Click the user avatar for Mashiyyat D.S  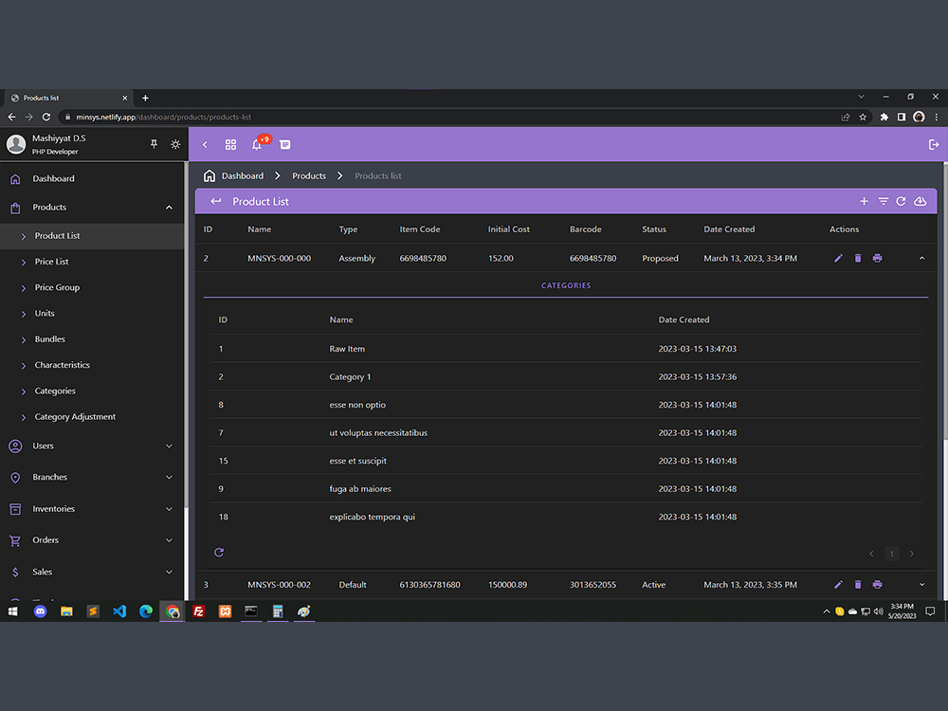[x=16, y=144]
